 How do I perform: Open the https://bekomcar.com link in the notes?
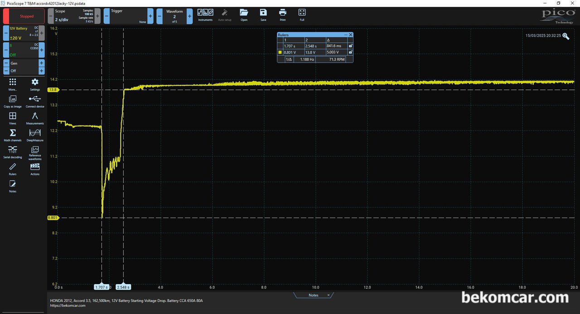(x=68, y=305)
